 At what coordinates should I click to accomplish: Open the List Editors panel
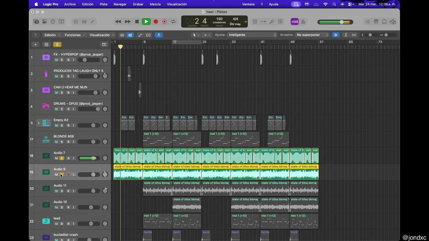point(368,21)
